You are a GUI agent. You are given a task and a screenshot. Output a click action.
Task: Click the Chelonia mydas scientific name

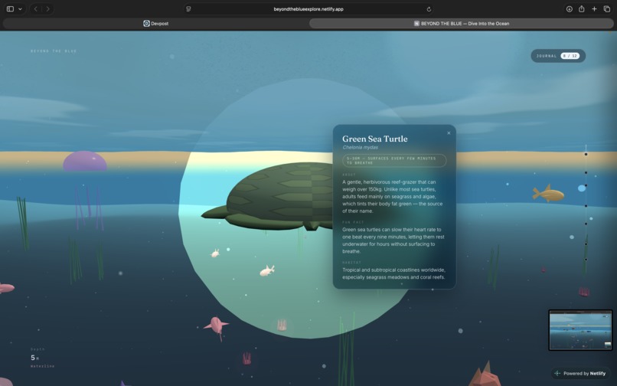[360, 147]
